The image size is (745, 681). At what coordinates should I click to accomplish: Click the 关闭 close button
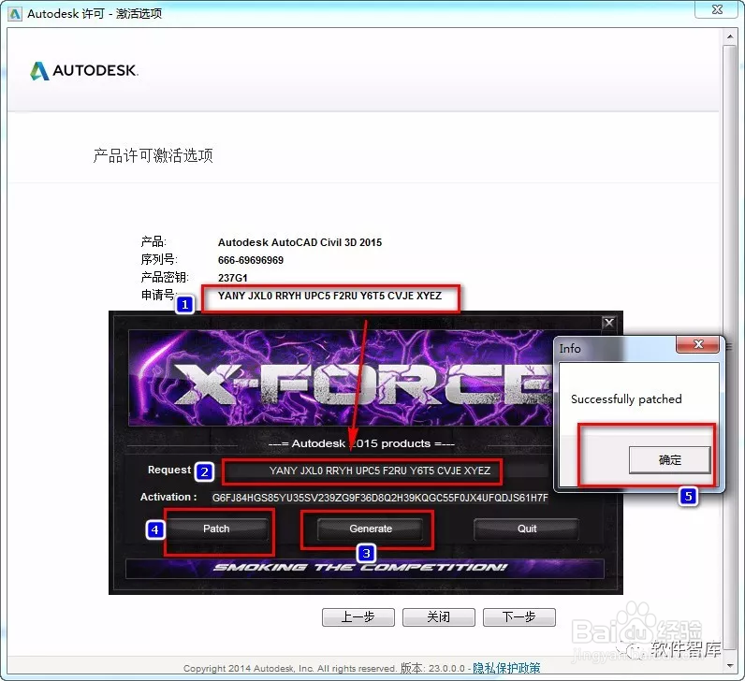[439, 616]
